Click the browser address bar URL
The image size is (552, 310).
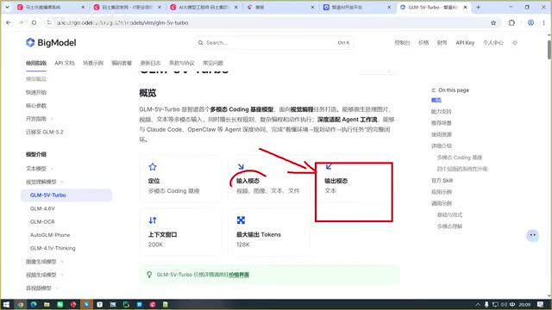pyautogui.click(x=122, y=22)
